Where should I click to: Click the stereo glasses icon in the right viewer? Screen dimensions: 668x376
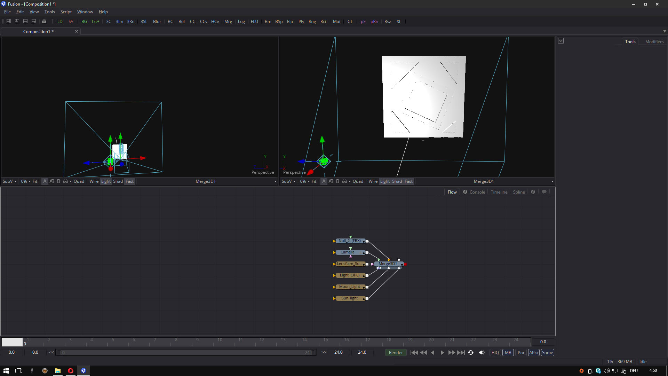click(344, 181)
